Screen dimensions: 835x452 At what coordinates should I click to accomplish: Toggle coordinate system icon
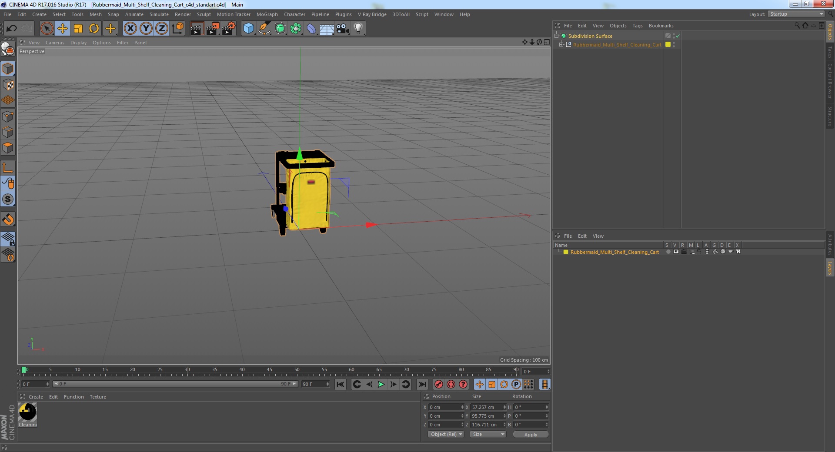pos(177,29)
